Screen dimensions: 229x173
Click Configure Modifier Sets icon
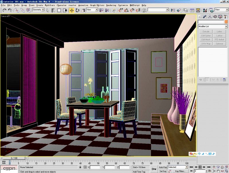point(224,80)
